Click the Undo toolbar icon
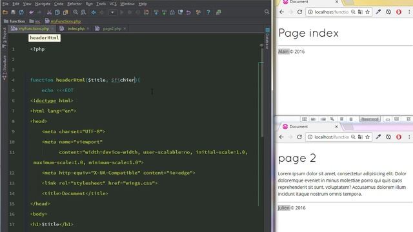413x232 pixels. pos(32,12)
